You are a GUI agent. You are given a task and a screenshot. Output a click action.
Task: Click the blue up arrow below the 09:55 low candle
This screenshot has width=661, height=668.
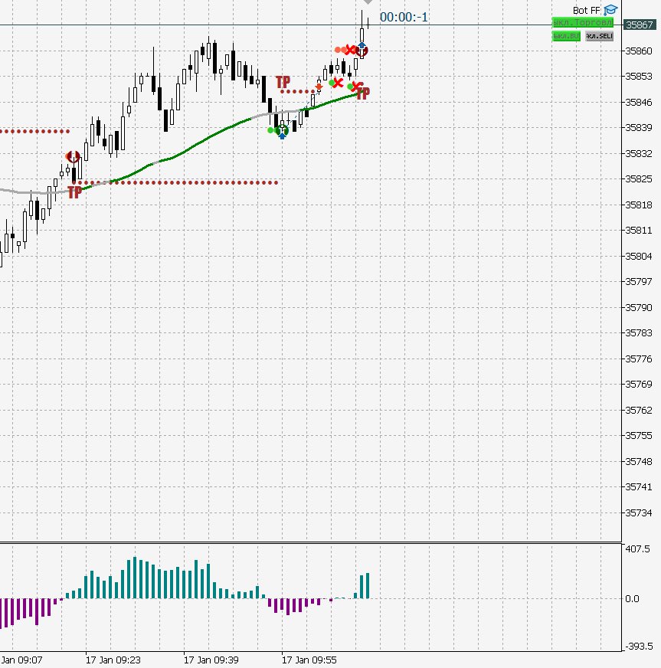282,136
